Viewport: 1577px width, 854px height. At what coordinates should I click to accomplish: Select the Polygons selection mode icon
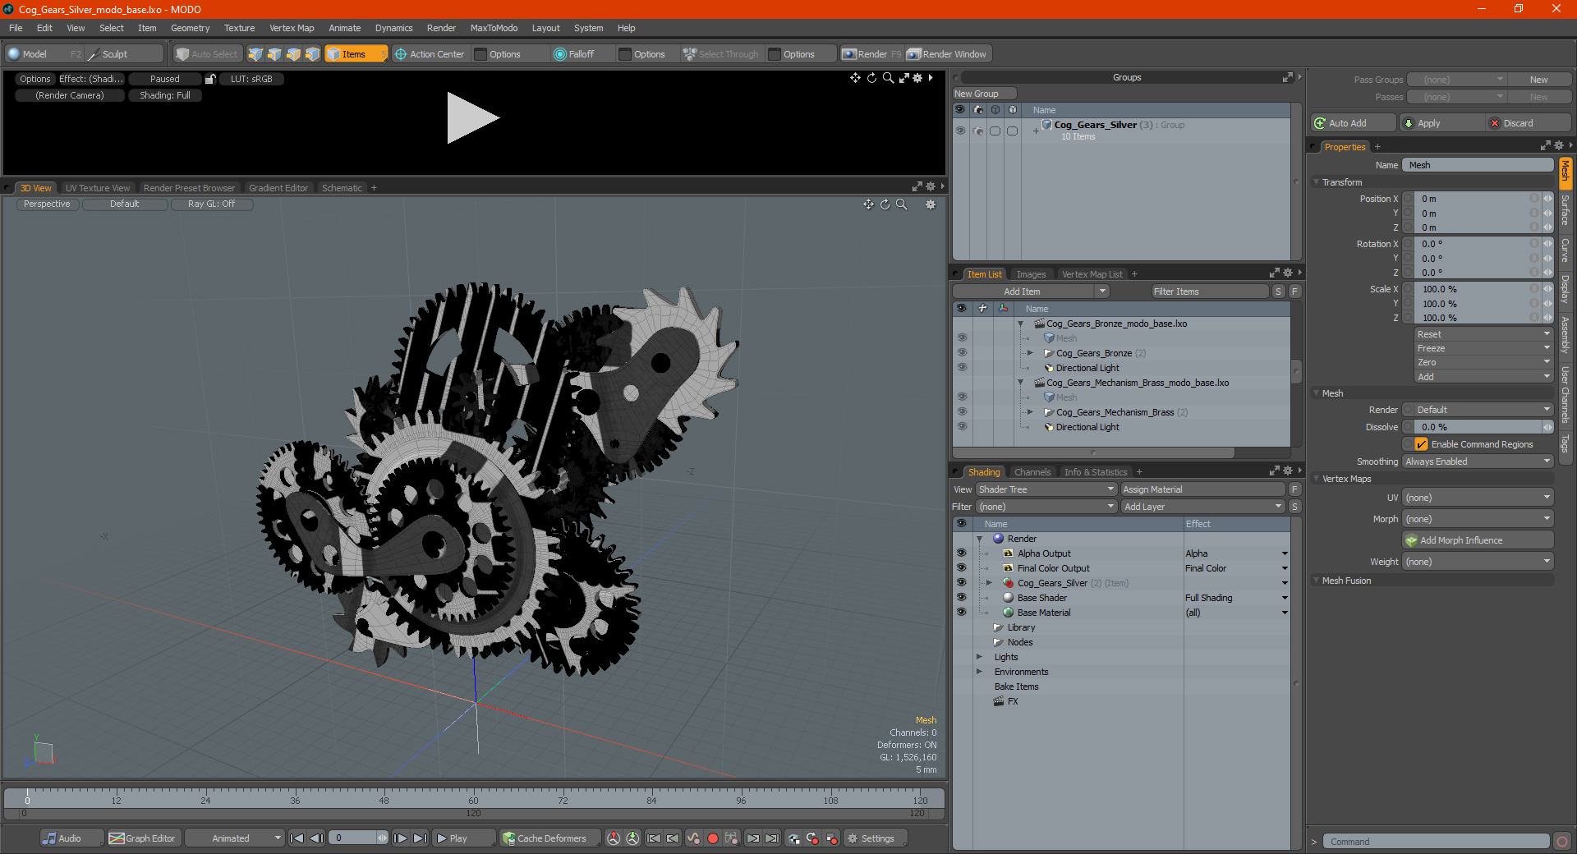pyautogui.click(x=293, y=54)
